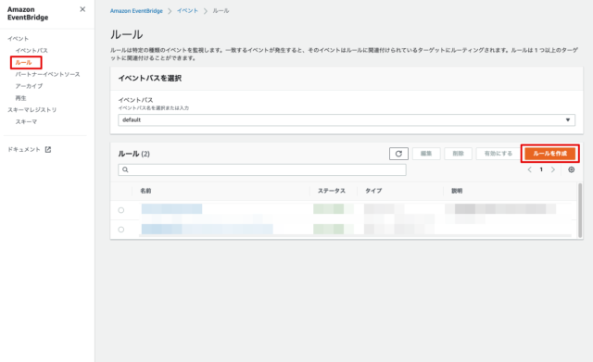Click the external link icon beside ドキュメント
Image resolution: width=593 pixels, height=362 pixels.
pos(48,150)
